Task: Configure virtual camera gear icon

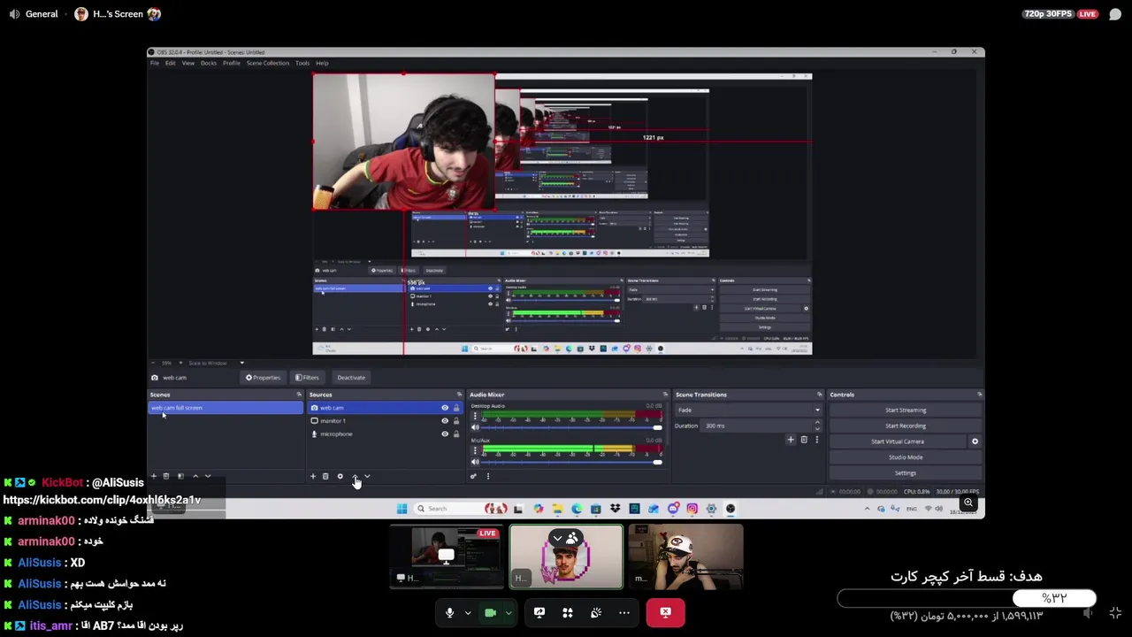Action: [x=975, y=441]
